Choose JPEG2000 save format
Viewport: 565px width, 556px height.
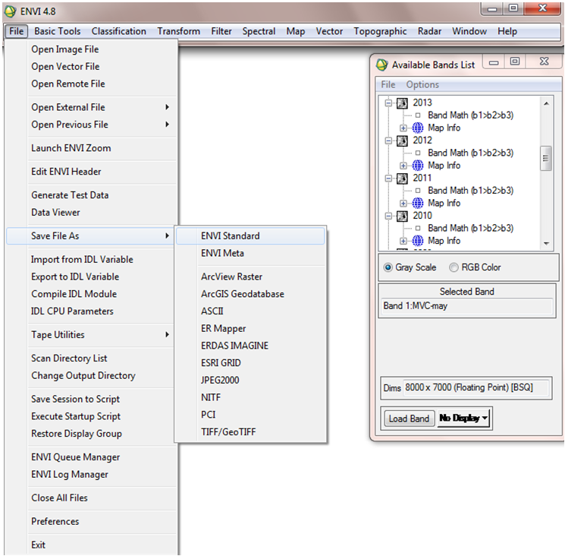click(x=250, y=381)
